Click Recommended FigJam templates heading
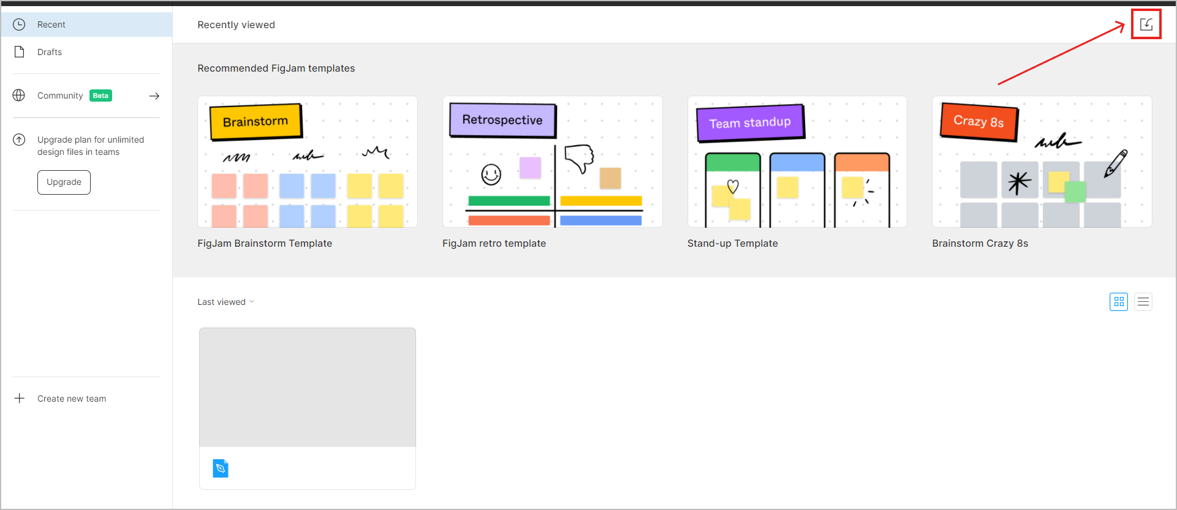 [x=276, y=69]
